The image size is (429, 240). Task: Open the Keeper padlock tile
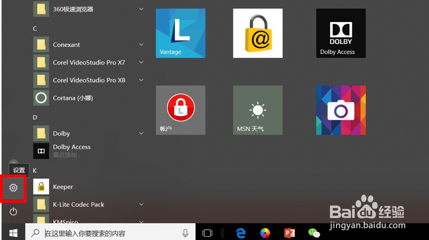point(258,33)
